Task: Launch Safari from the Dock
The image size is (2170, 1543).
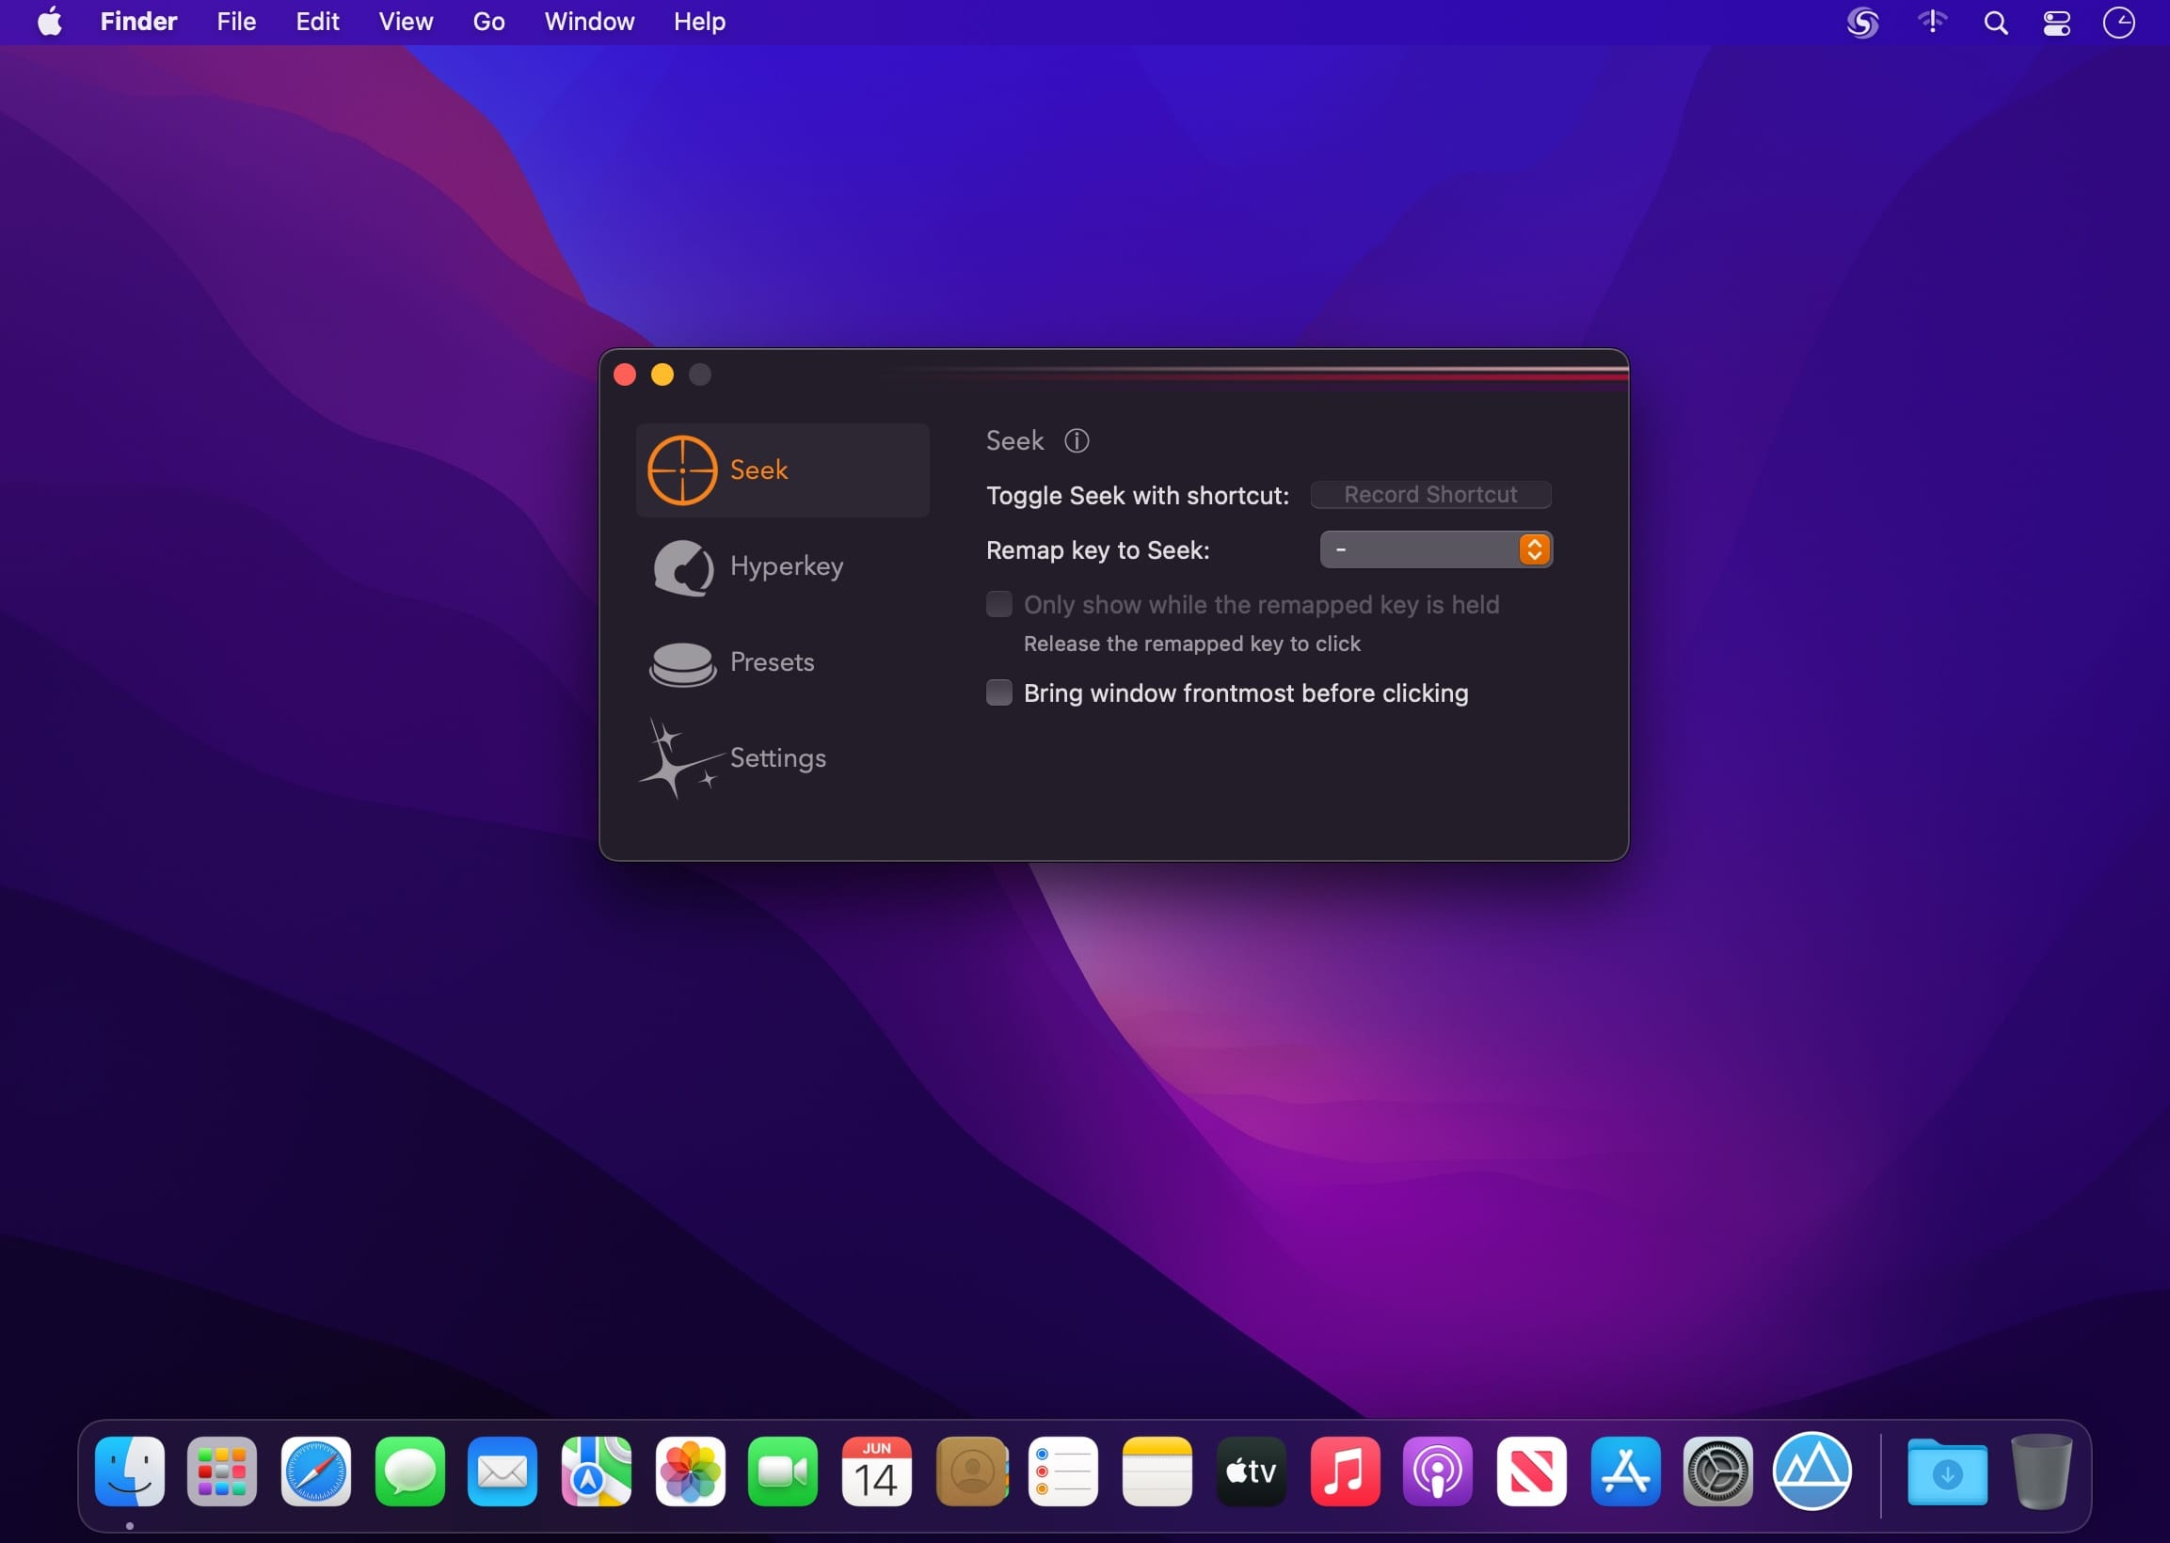Action: (315, 1471)
